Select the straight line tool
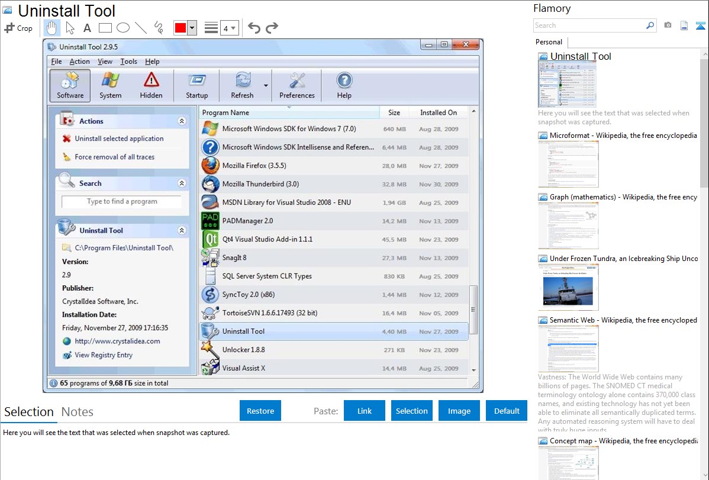Viewport: 709px width, 480px height. (141, 28)
